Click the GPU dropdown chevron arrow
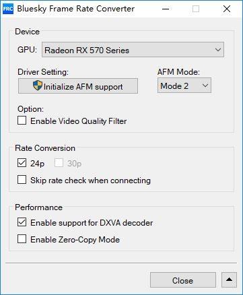Viewport: 243px width, 295px height. point(218,50)
